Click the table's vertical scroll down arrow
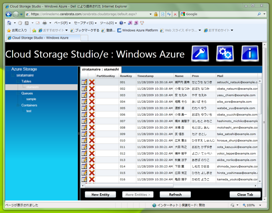This screenshot has width=272, height=213. 260,181
